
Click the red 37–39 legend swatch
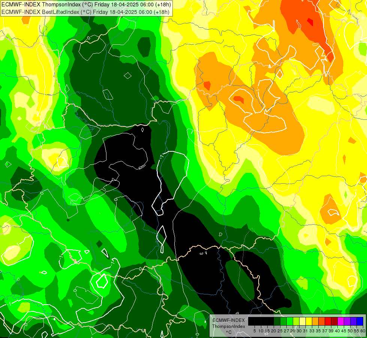tap(328, 321)
